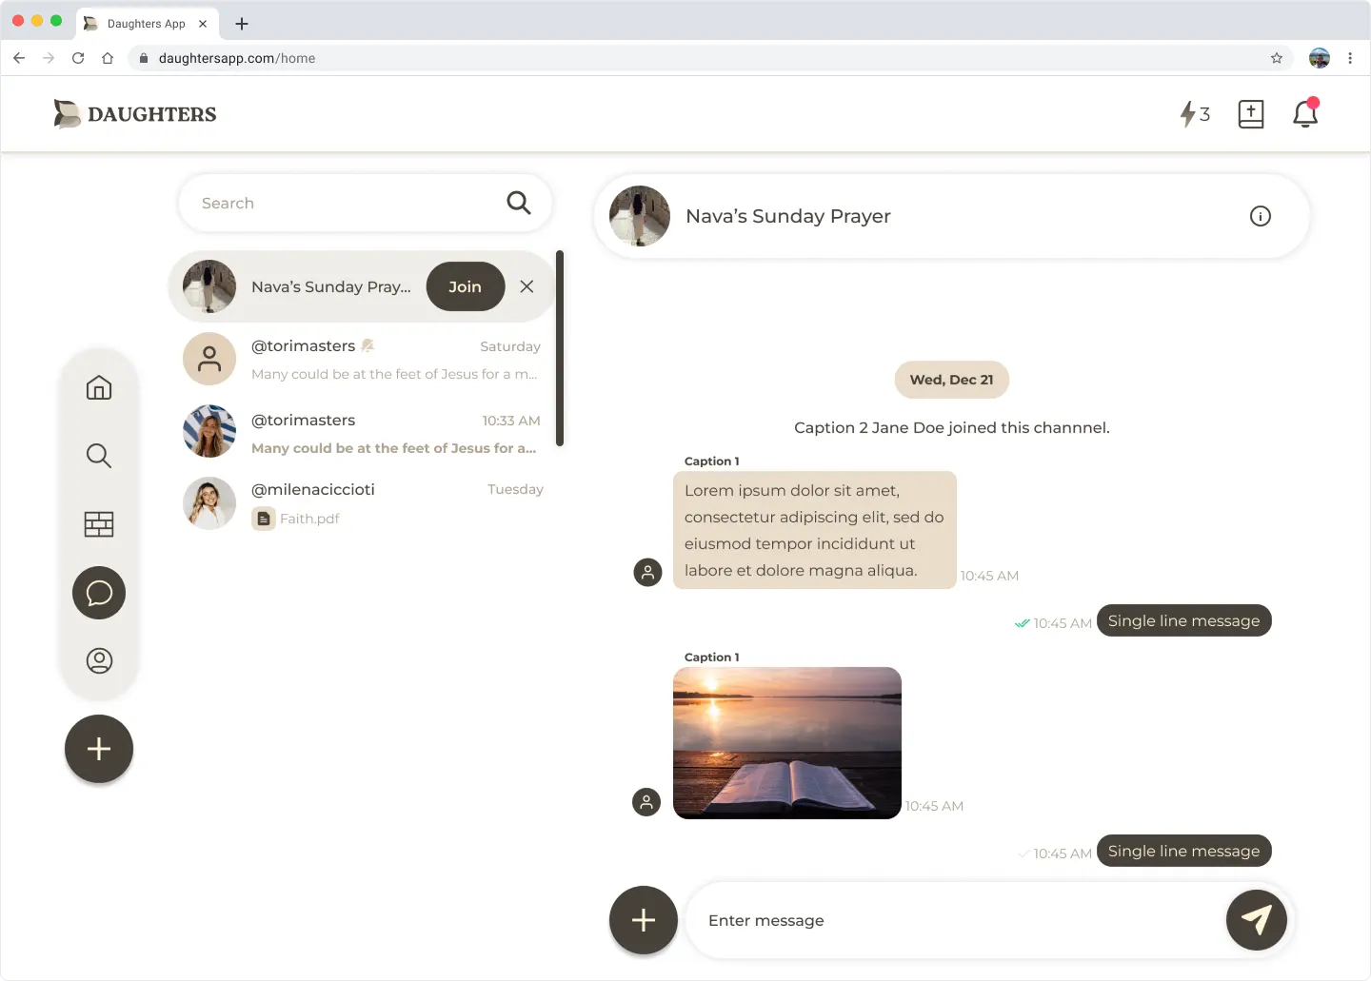Image resolution: width=1371 pixels, height=981 pixels.
Task: Open the notifications bell
Action: [x=1304, y=114]
